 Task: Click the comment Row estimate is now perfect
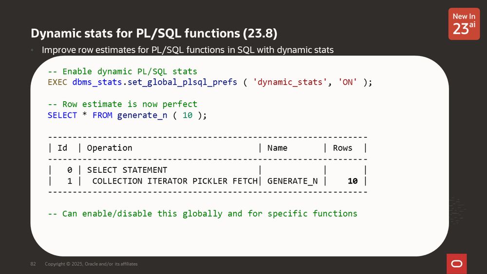[122, 104]
